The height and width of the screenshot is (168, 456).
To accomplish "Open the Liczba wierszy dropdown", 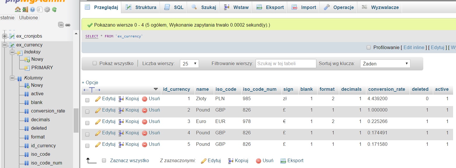I will tap(189, 64).
